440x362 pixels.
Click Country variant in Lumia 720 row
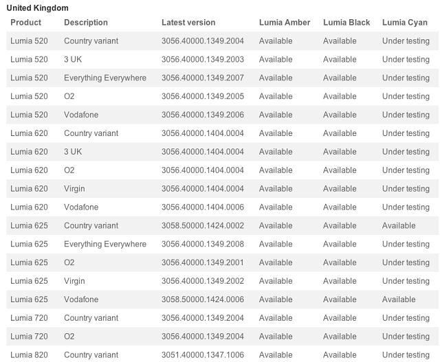pos(91,318)
